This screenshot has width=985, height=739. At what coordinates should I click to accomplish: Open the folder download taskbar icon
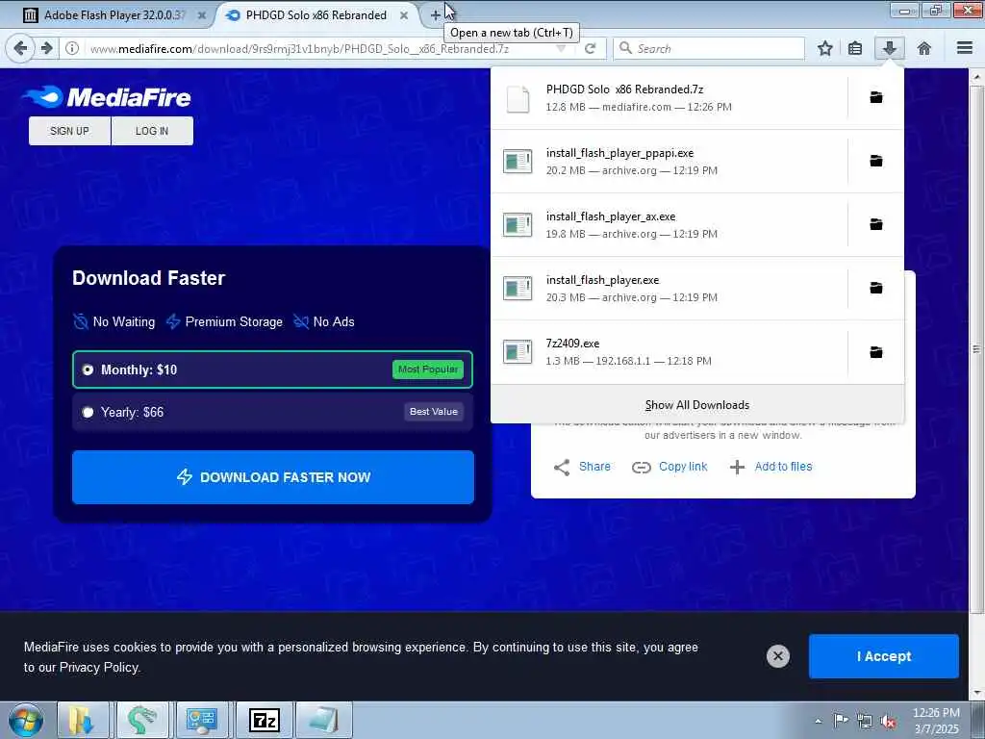83,721
